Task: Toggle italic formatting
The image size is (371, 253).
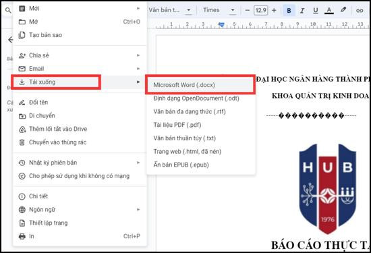Action: (302, 11)
